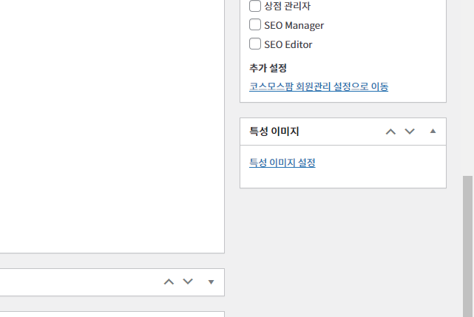Enable the SEO Manager checkbox

tap(255, 25)
